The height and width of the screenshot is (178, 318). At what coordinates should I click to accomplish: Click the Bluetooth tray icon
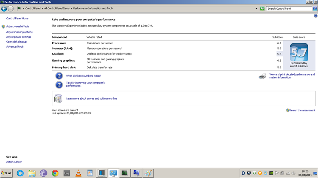tap(243, 173)
